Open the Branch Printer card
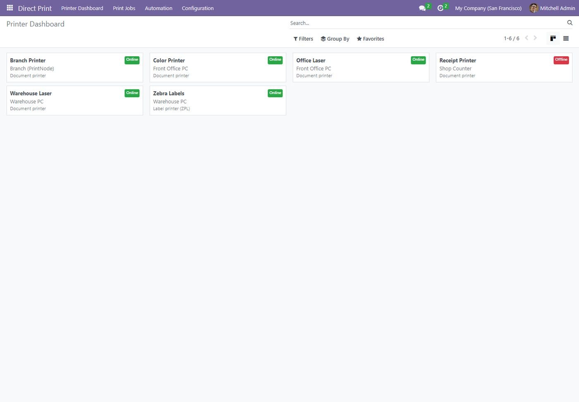Image resolution: width=579 pixels, height=402 pixels. point(75,67)
